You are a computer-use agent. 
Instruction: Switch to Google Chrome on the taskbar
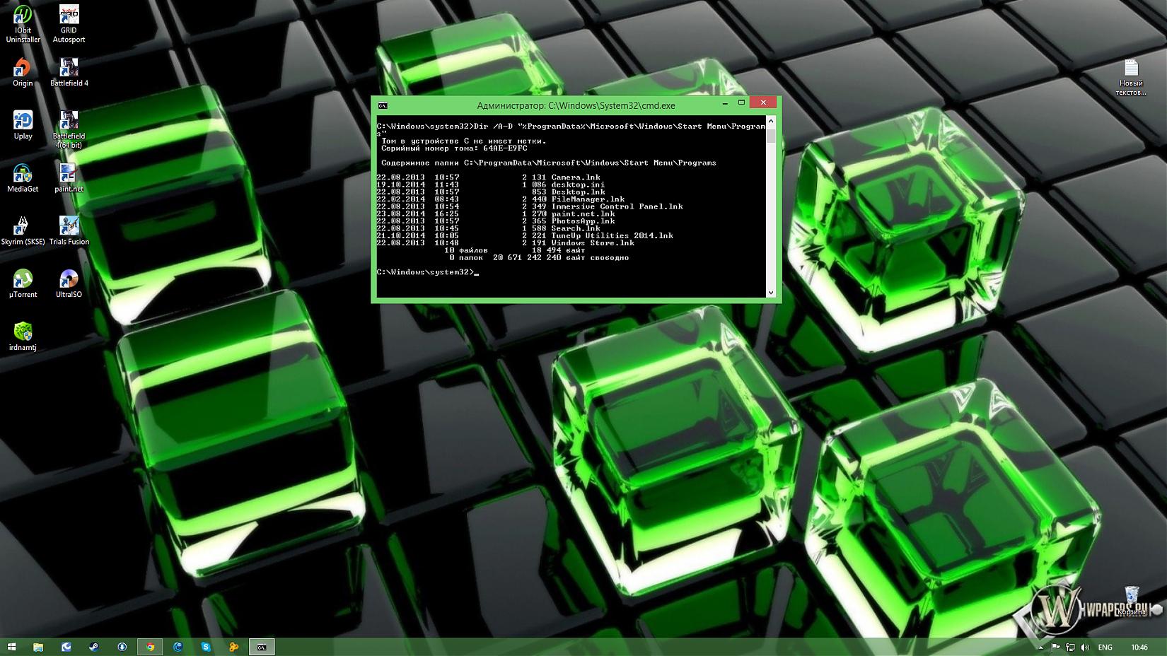tap(150, 647)
